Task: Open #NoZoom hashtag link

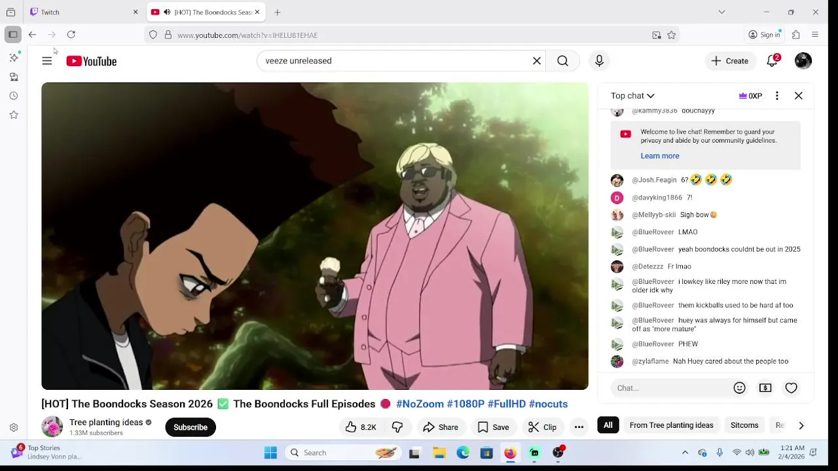Action: click(x=420, y=404)
